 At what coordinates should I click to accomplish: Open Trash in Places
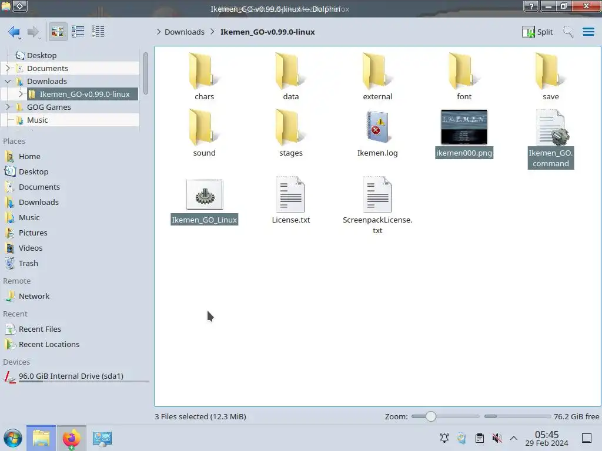tap(28, 264)
